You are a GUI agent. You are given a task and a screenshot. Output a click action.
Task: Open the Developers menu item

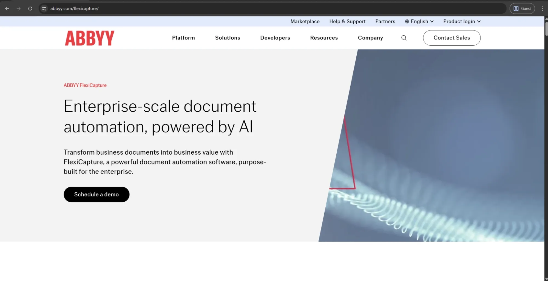[275, 38]
